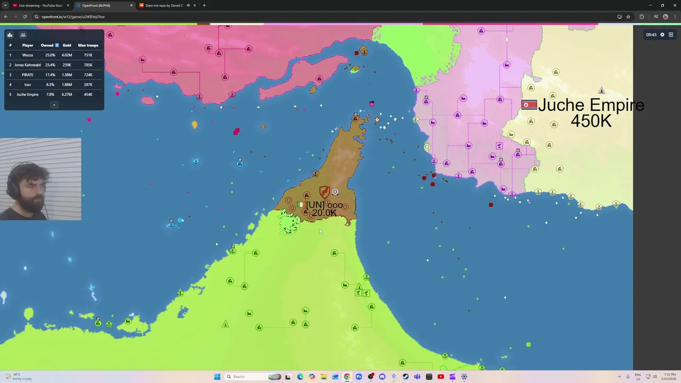The height and width of the screenshot is (383, 681).
Task: Mute the Dans mix tape tab audio
Action: point(188,5)
